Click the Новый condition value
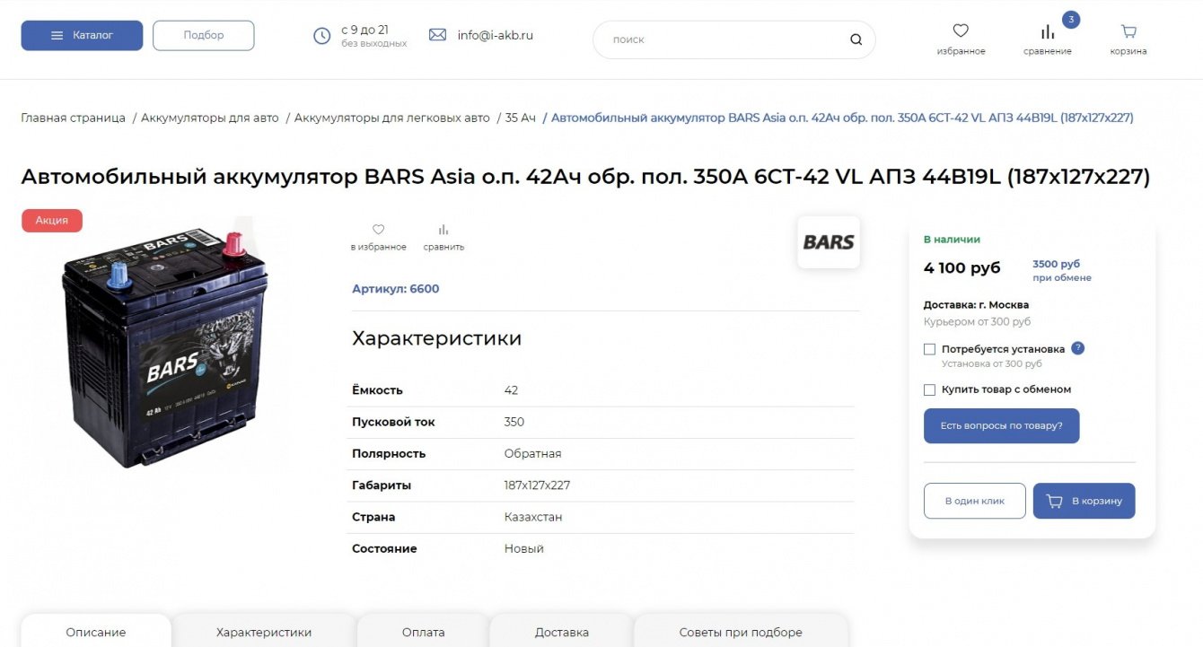1203x647 pixels. 524,548
